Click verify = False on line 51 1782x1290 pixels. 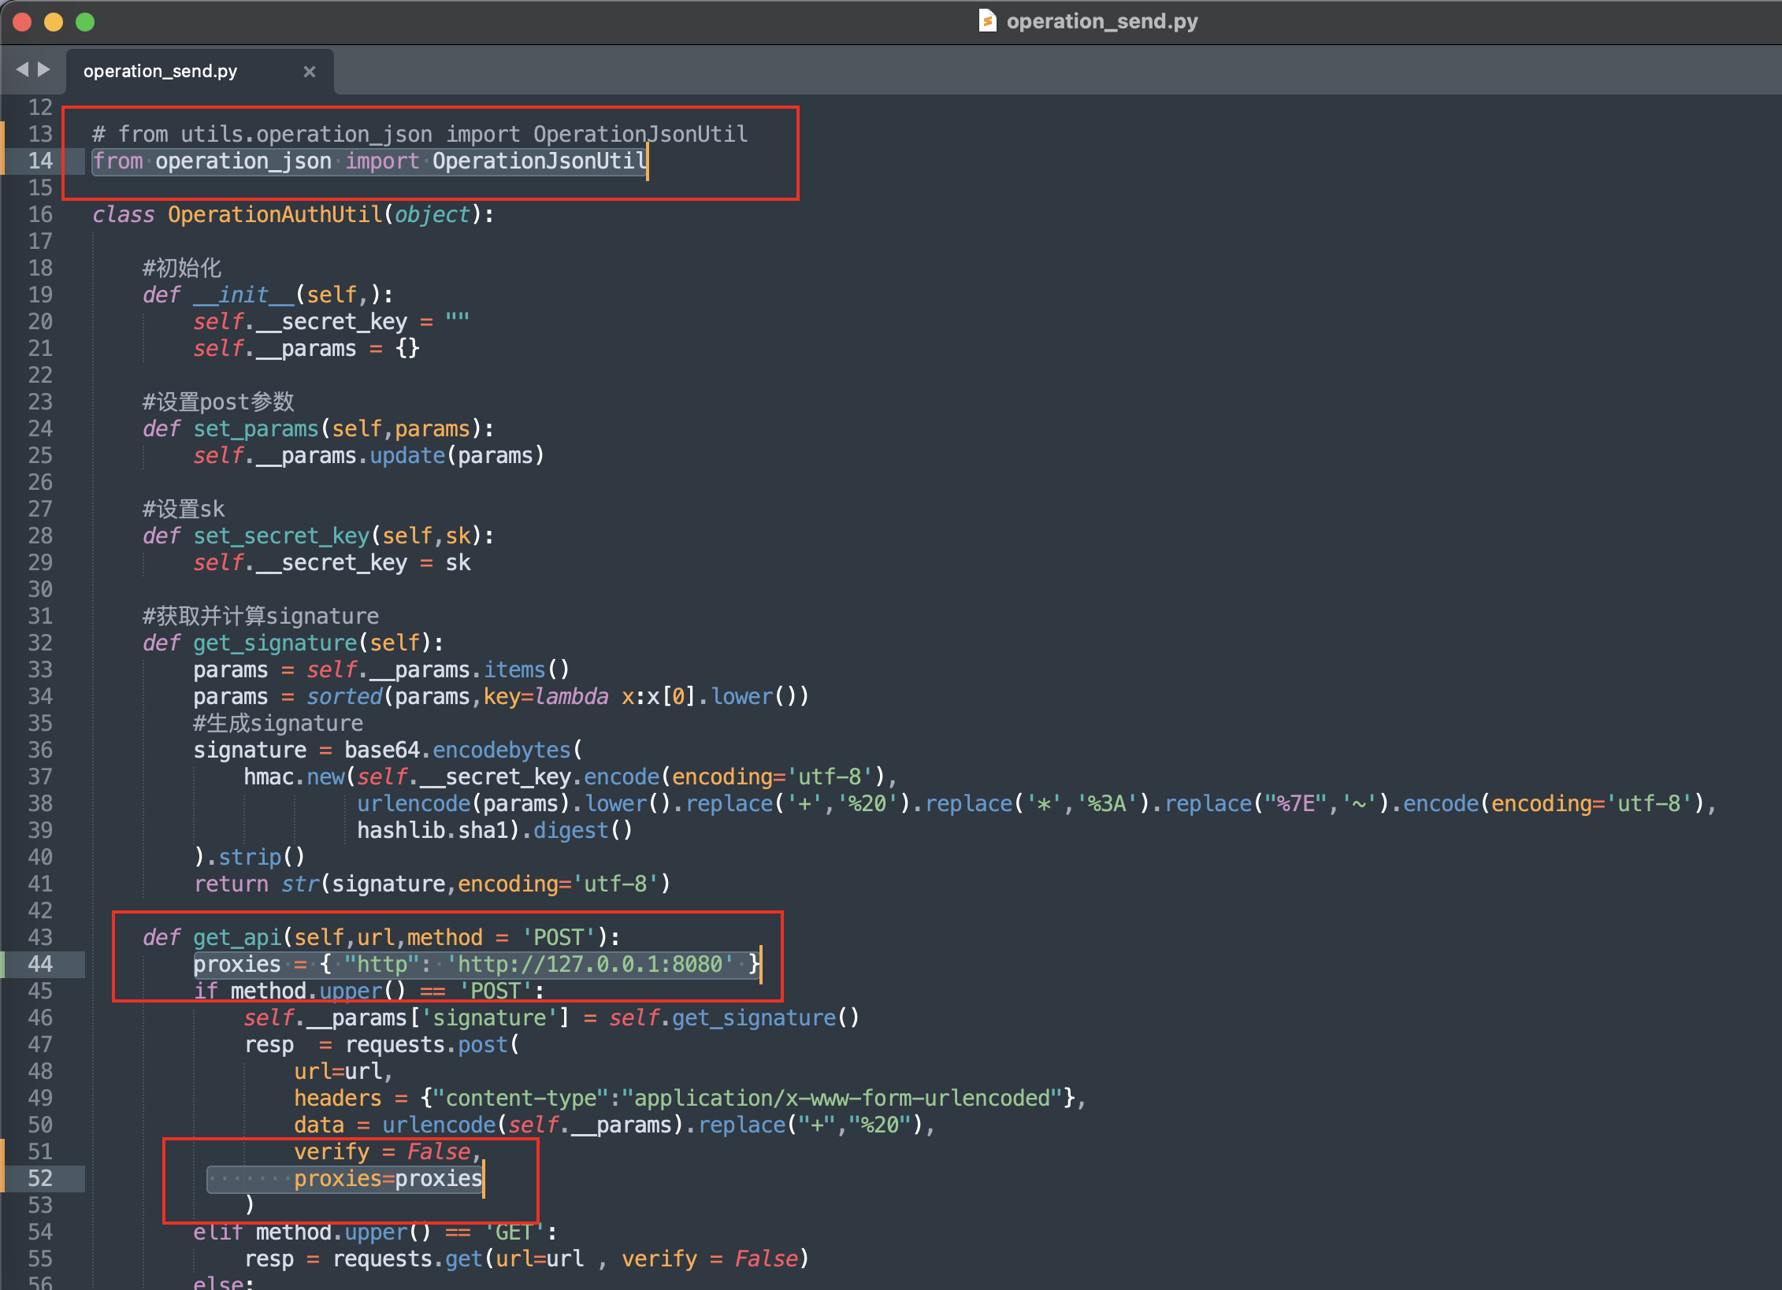[382, 1151]
